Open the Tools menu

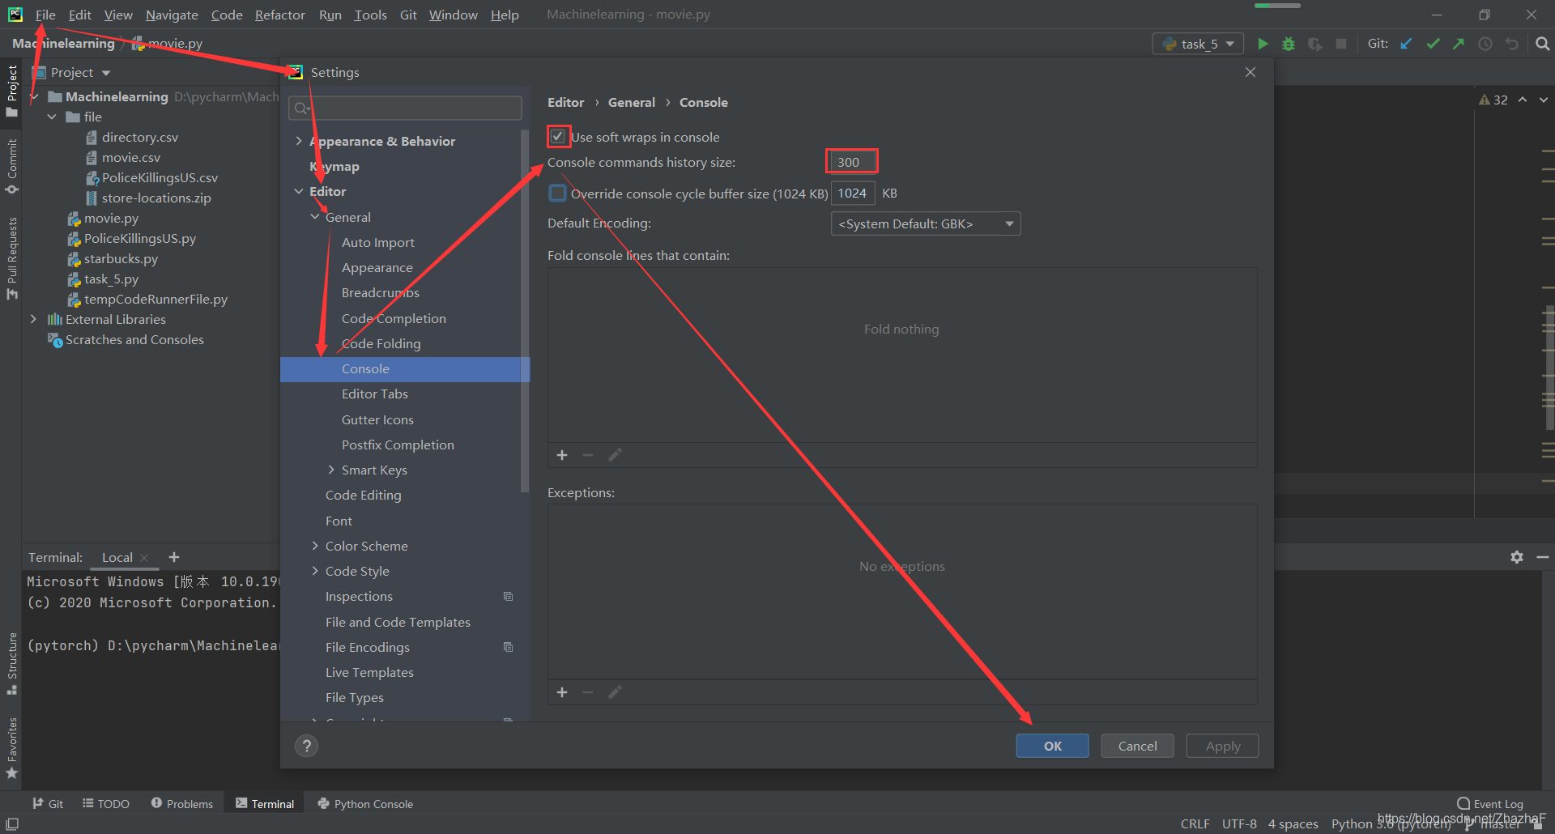click(x=370, y=15)
